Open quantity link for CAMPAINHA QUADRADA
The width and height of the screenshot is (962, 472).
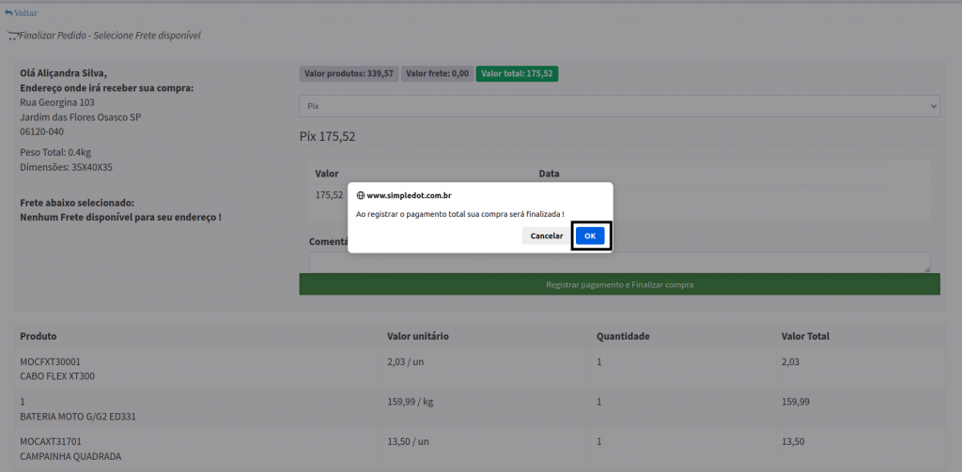coord(598,441)
